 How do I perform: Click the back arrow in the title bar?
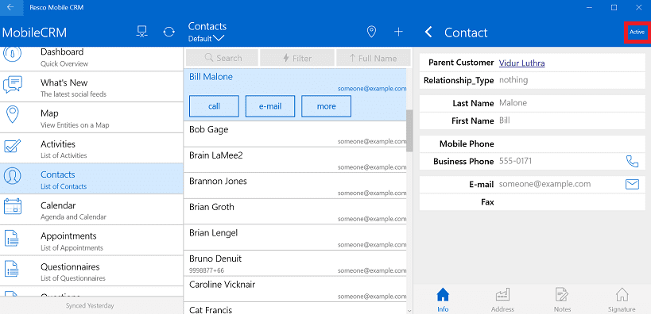pyautogui.click(x=10, y=7)
